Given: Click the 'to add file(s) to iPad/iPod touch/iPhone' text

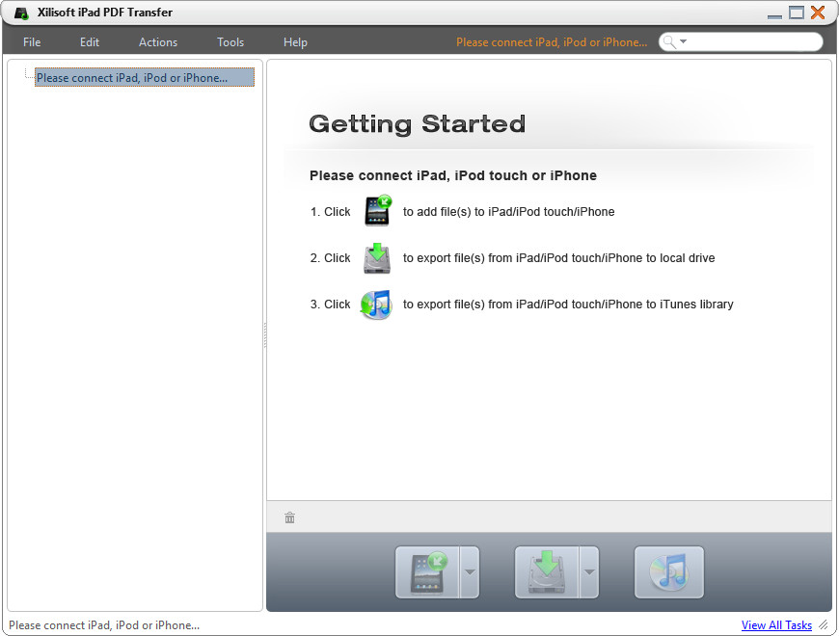Looking at the screenshot, I should pos(509,212).
